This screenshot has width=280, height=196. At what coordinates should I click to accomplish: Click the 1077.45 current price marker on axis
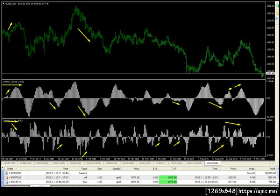click(270, 74)
